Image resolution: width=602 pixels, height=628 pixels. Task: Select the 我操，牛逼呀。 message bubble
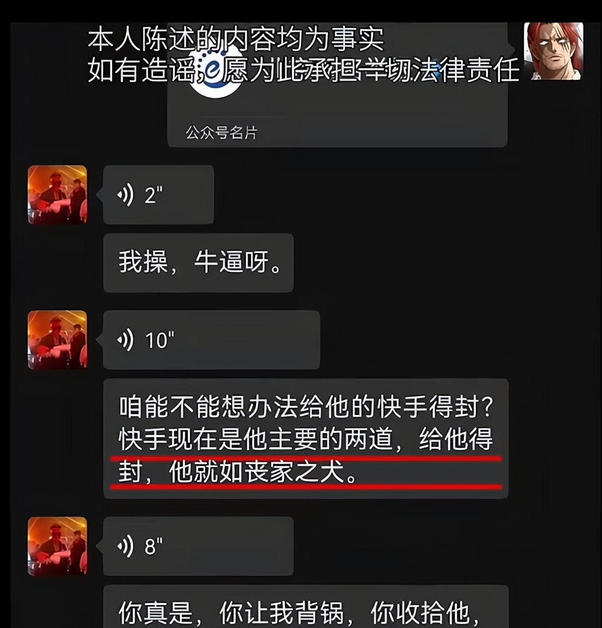coord(198,263)
